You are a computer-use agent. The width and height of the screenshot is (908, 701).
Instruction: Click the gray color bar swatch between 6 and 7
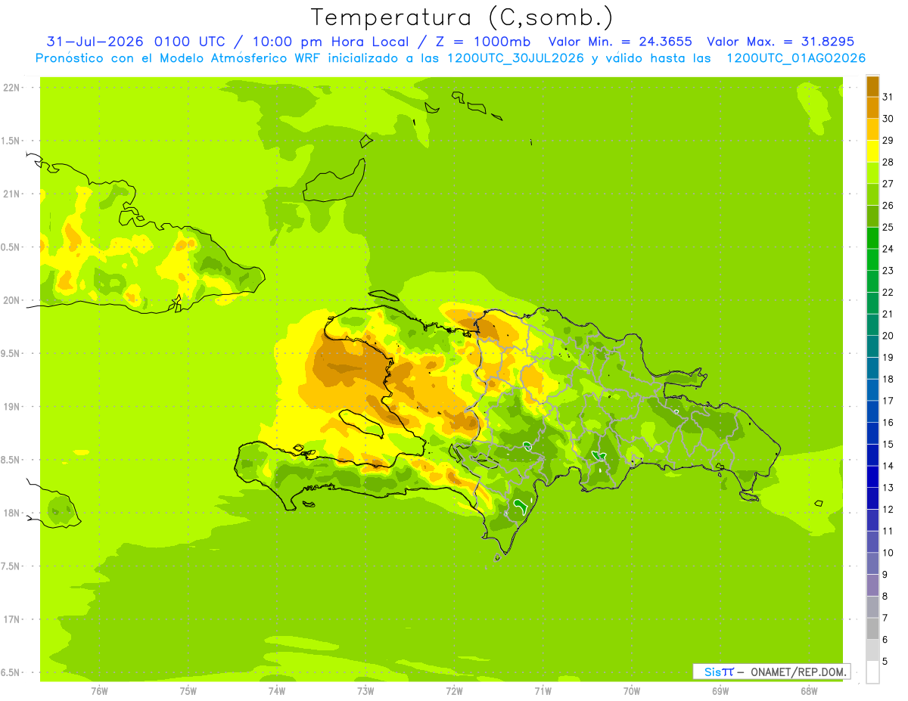872,628
